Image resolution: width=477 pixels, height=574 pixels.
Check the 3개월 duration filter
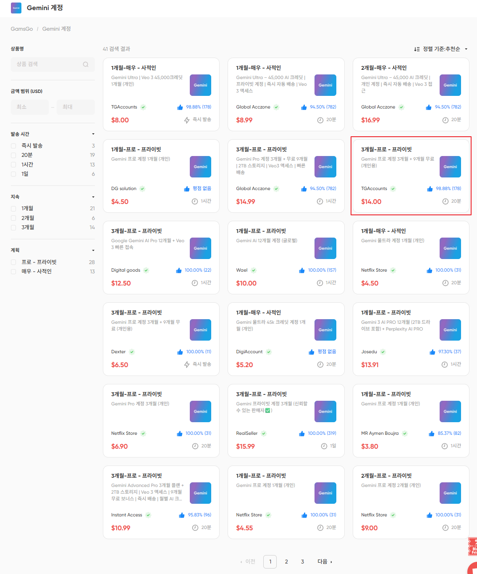(13, 227)
